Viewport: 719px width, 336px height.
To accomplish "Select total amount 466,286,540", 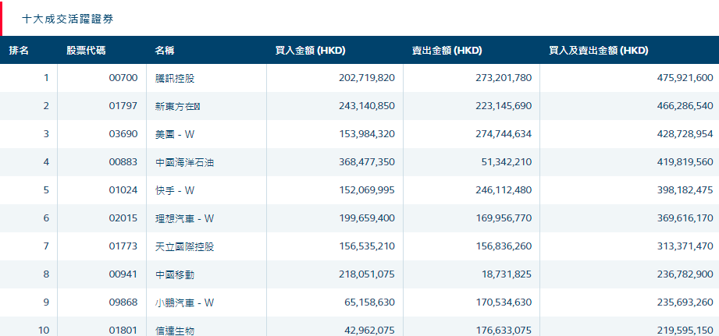I will coord(685,106).
